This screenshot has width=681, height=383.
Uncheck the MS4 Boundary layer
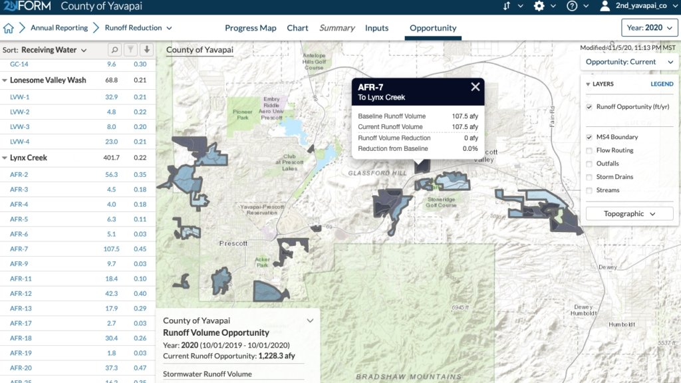pyautogui.click(x=589, y=137)
